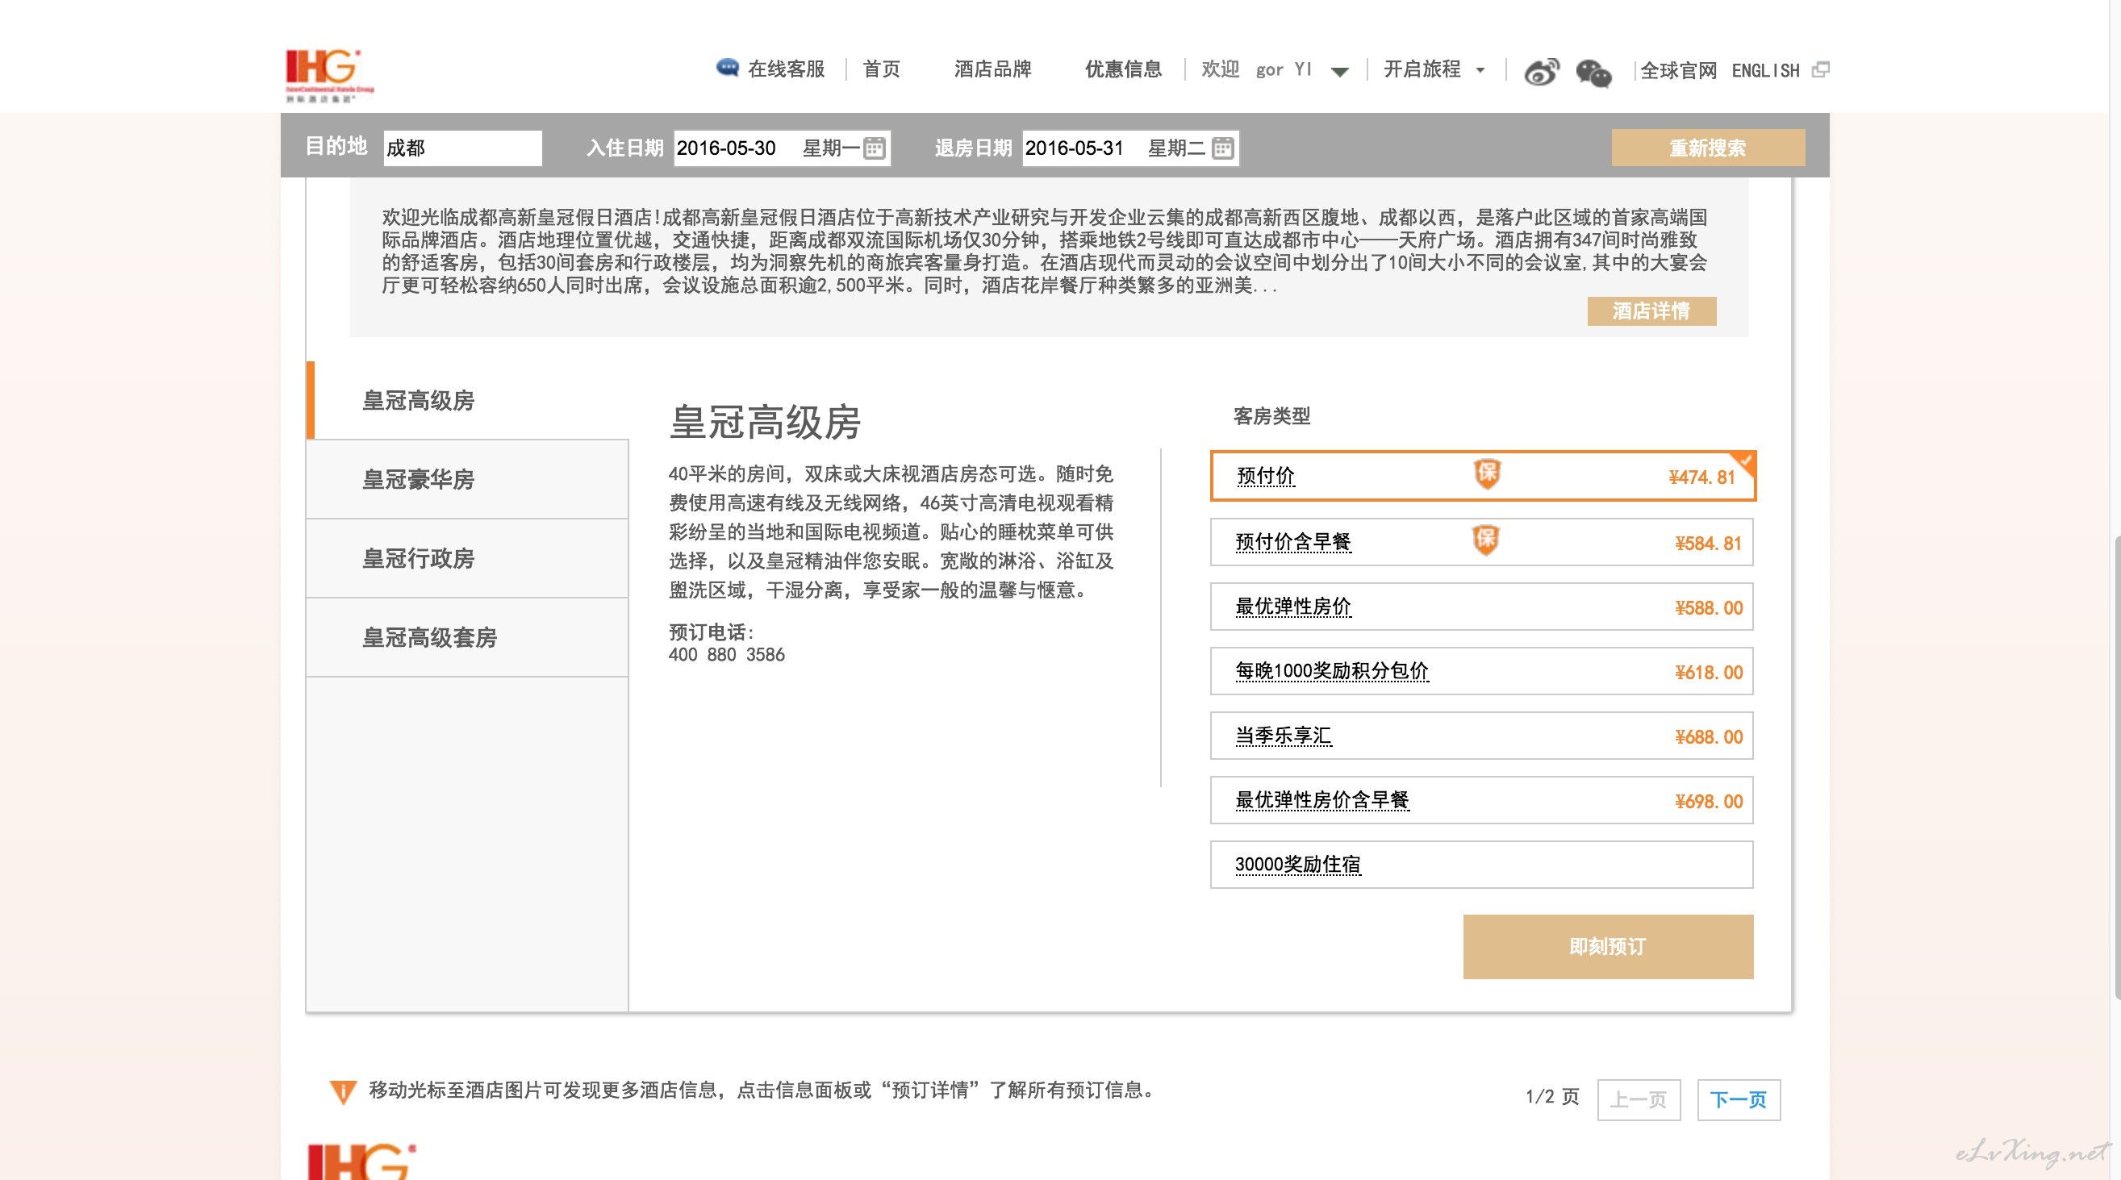
Task: Open the Weibo sharing icon
Action: (x=1542, y=70)
